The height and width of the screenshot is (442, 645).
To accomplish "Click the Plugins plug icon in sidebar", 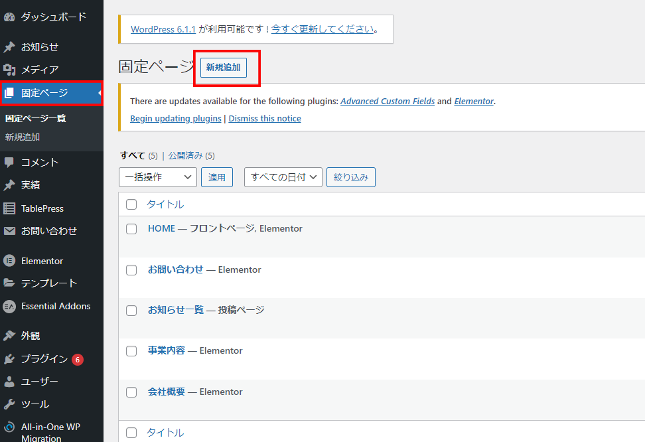I will 9,359.
